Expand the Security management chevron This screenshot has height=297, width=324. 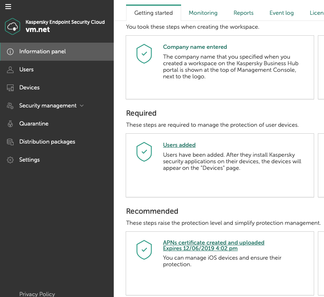tap(82, 106)
